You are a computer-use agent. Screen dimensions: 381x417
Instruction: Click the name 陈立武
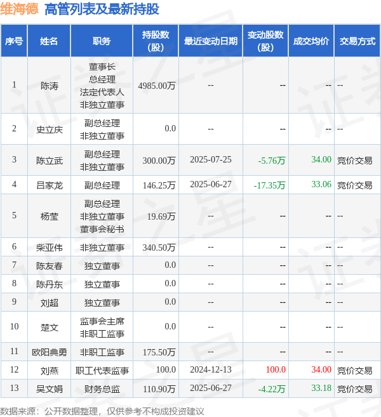tap(50, 161)
